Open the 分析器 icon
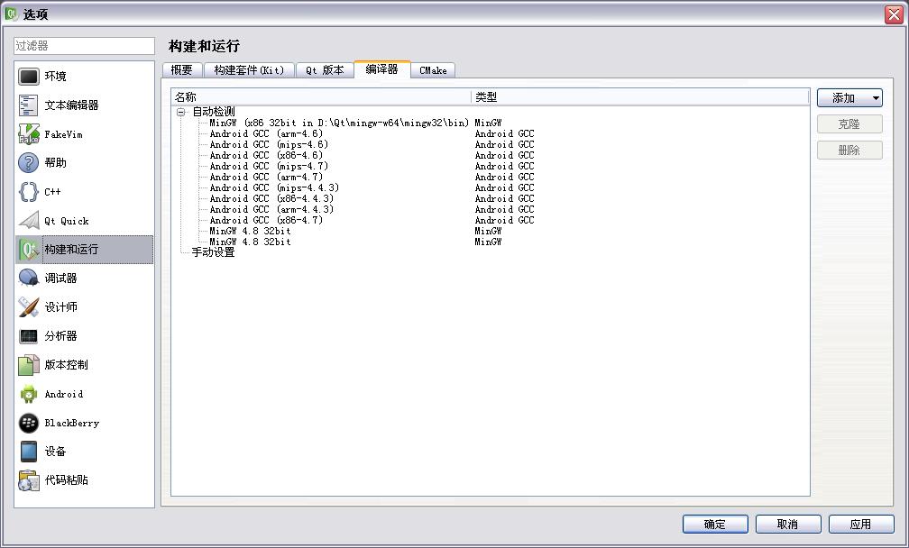This screenshot has height=548, width=909. coord(29,336)
